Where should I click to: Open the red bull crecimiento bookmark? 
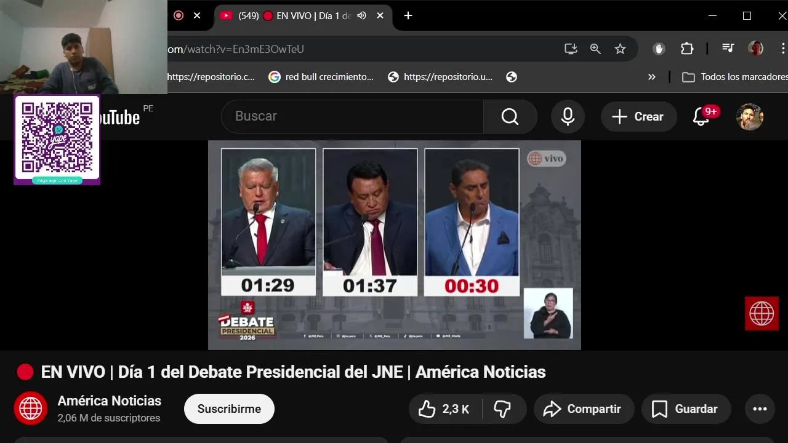(321, 77)
